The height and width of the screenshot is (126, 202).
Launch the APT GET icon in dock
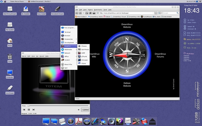(x=144, y=121)
